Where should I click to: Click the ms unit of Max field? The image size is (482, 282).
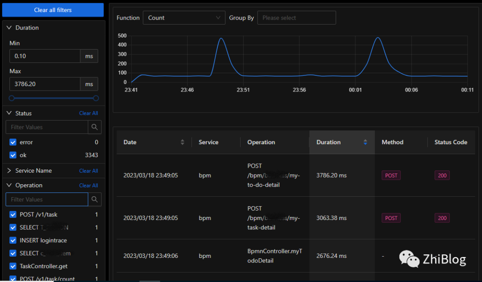pyautogui.click(x=89, y=84)
